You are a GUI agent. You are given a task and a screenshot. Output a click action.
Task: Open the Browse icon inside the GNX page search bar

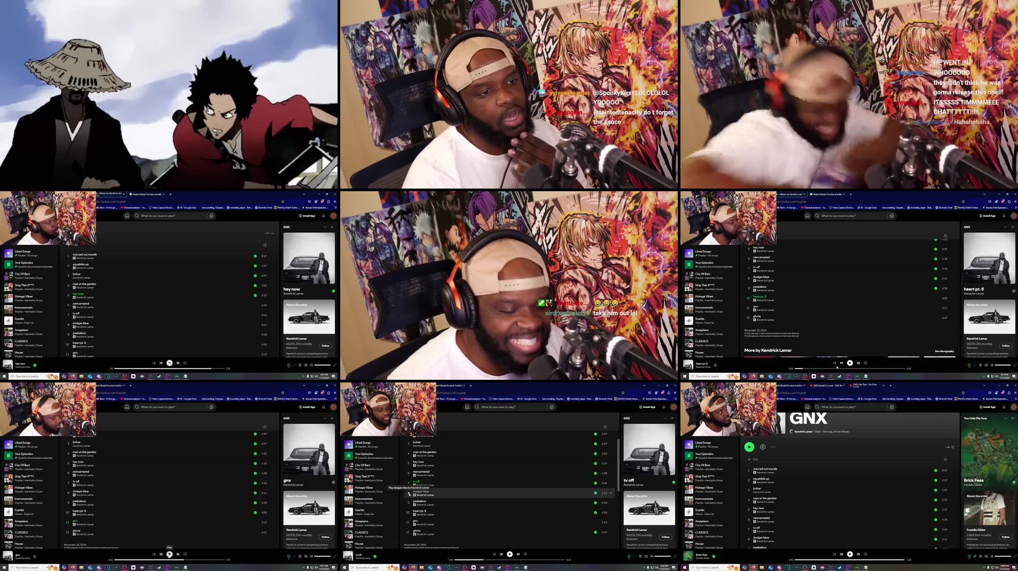891,407
